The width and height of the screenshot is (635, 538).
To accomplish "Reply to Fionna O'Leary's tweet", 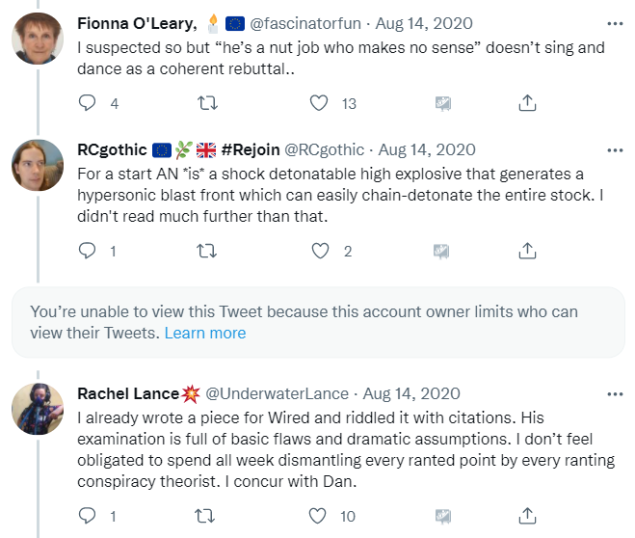I will tap(88, 103).
